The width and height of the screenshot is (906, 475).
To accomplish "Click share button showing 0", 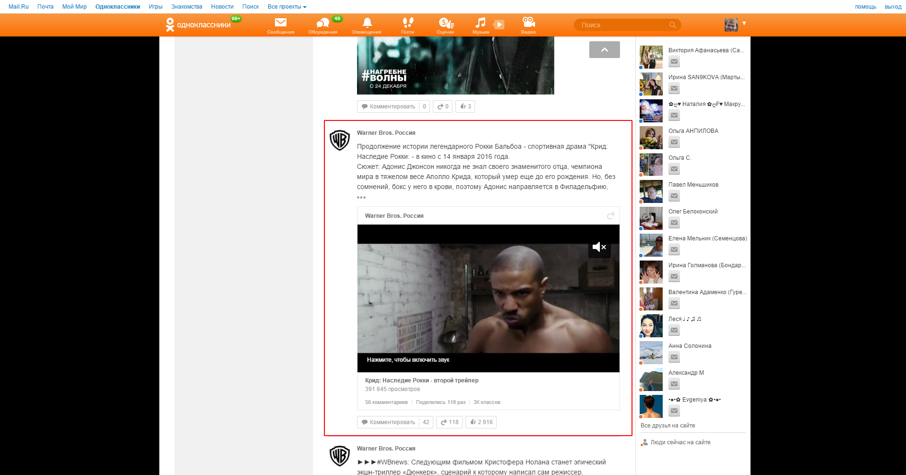I will 442,107.
